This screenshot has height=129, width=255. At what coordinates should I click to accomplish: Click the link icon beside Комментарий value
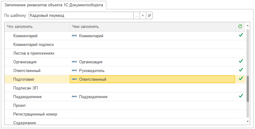click(74, 36)
